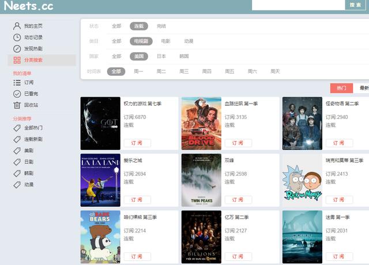The image size is (369, 265).
Task: Filter schedule by 周六
Action: coord(253,71)
